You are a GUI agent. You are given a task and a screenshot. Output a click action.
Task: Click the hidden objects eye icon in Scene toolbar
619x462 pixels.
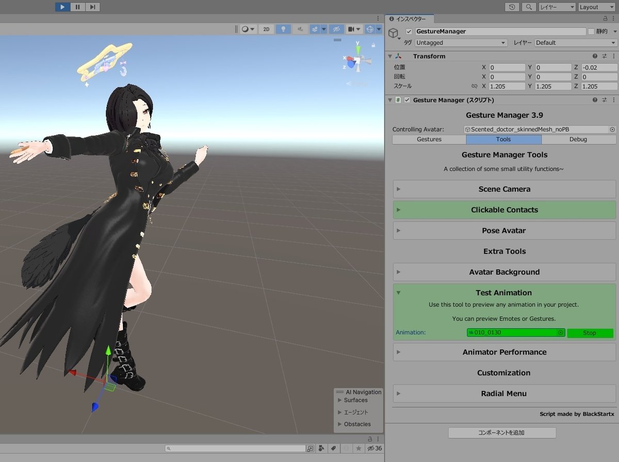336,29
